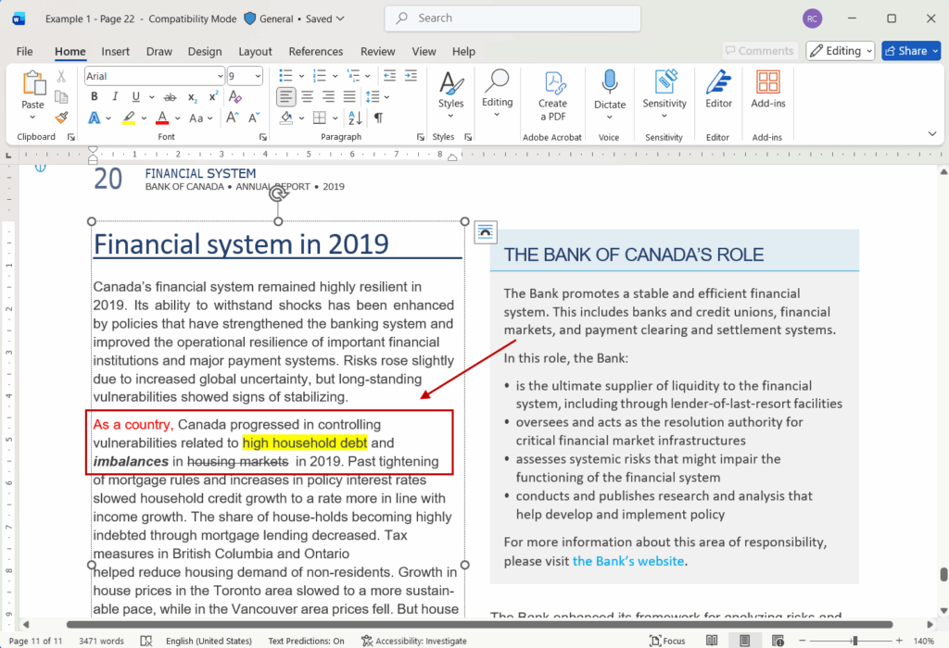Click the Bank's website hyperlink
The image size is (949, 648).
tap(628, 561)
